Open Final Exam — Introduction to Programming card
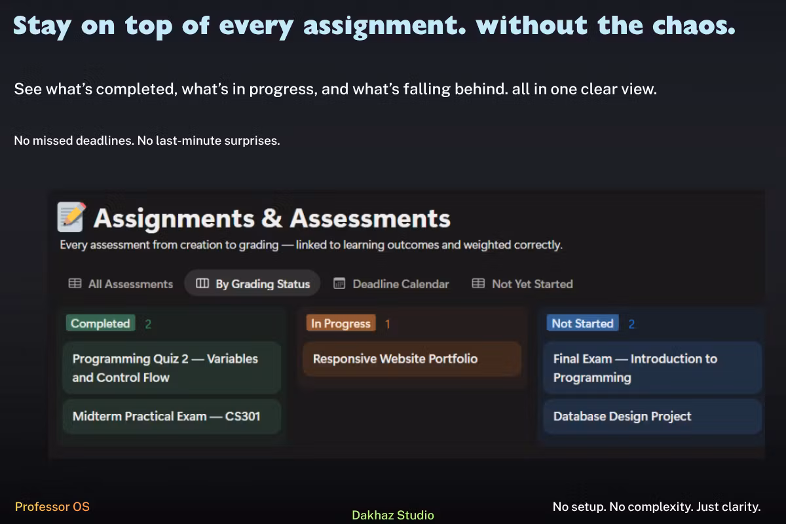The image size is (786, 524). [x=652, y=367]
